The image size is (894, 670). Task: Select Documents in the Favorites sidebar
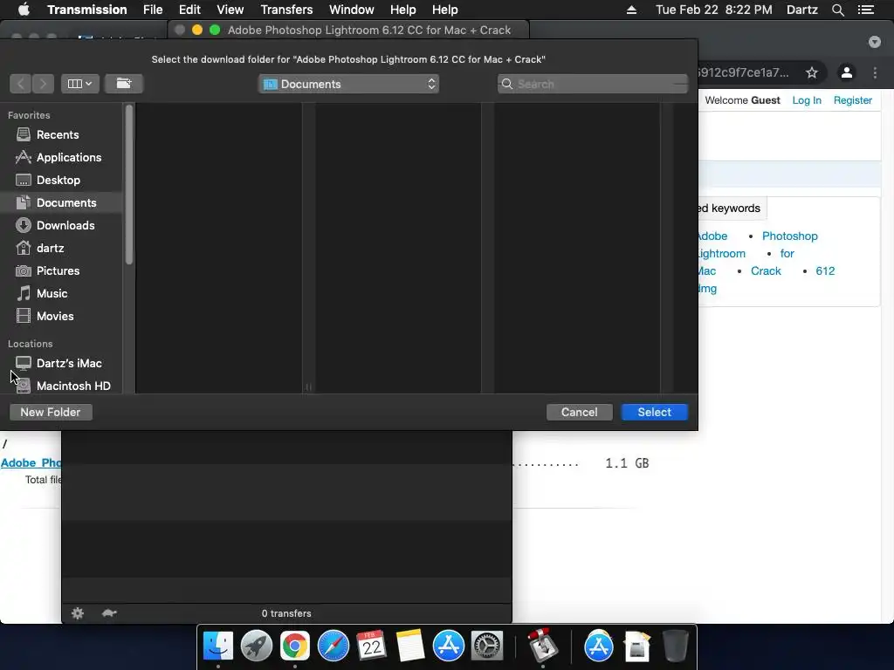tap(66, 202)
